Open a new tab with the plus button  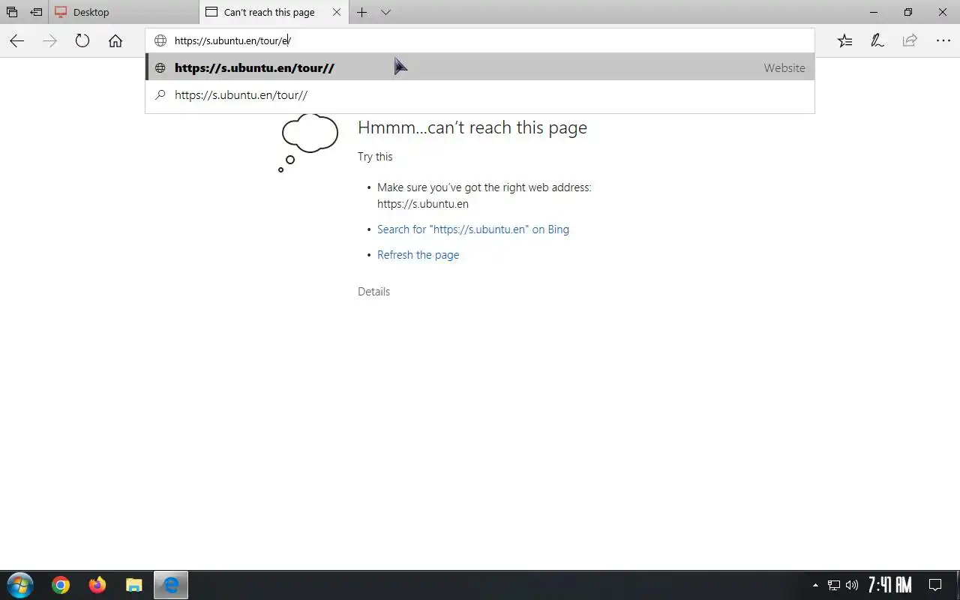tap(361, 12)
